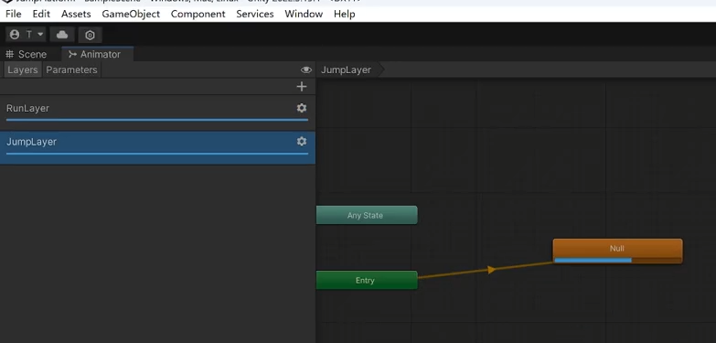Viewport: 716px width, 343px height.
Task: Switch to the Parameters tab
Action: pyautogui.click(x=71, y=70)
